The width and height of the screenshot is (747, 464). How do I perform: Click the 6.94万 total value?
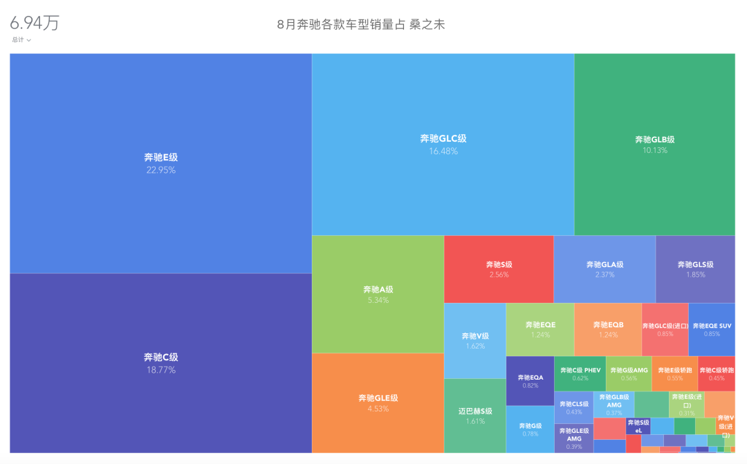tap(35, 23)
